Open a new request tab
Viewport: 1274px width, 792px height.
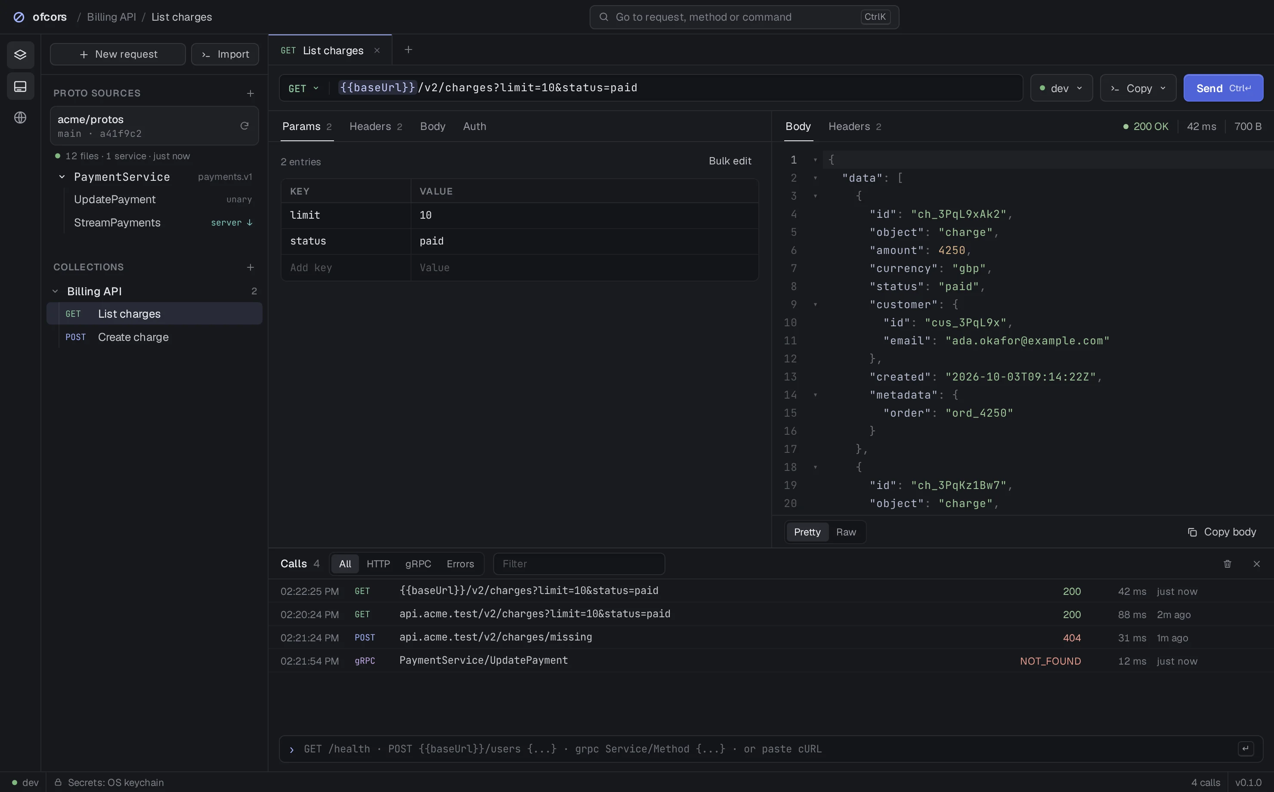tap(408, 50)
